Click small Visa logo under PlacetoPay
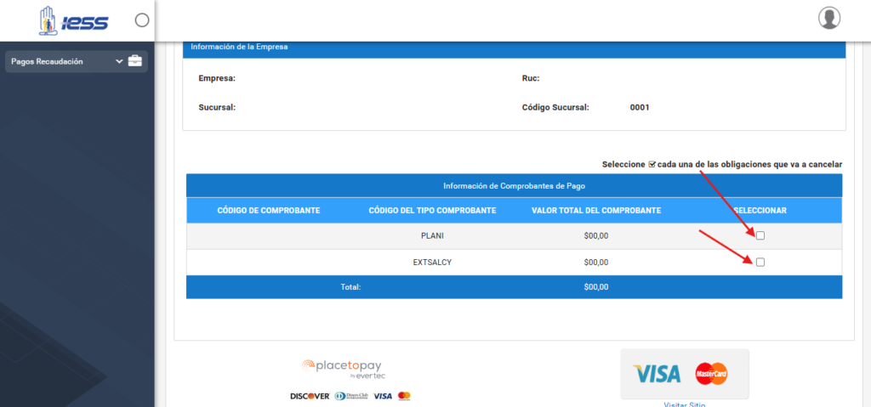The width and height of the screenshot is (871, 407). point(383,396)
